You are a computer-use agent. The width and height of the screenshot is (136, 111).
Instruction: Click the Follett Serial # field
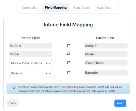tap(106, 46)
